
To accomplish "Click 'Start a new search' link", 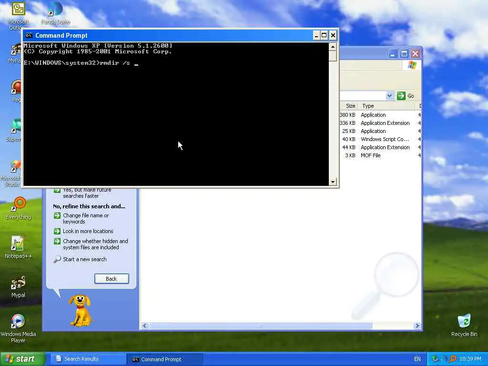I will [85, 259].
